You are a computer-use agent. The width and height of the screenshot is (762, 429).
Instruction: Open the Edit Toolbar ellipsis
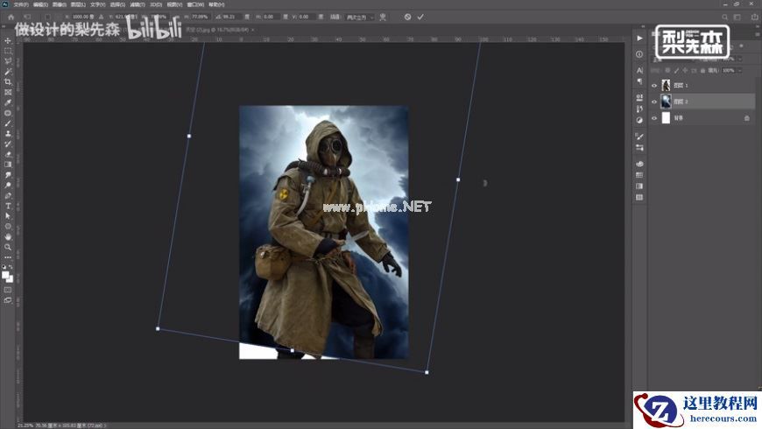(8, 257)
